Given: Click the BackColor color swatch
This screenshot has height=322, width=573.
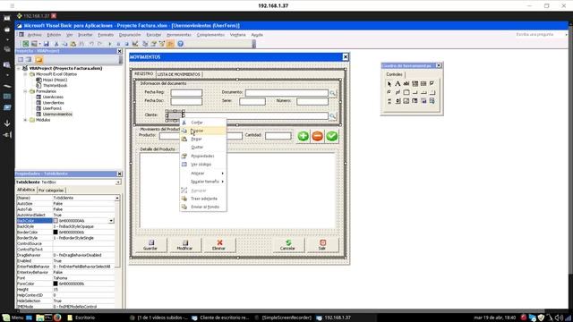Looking at the screenshot, I should [56, 221].
